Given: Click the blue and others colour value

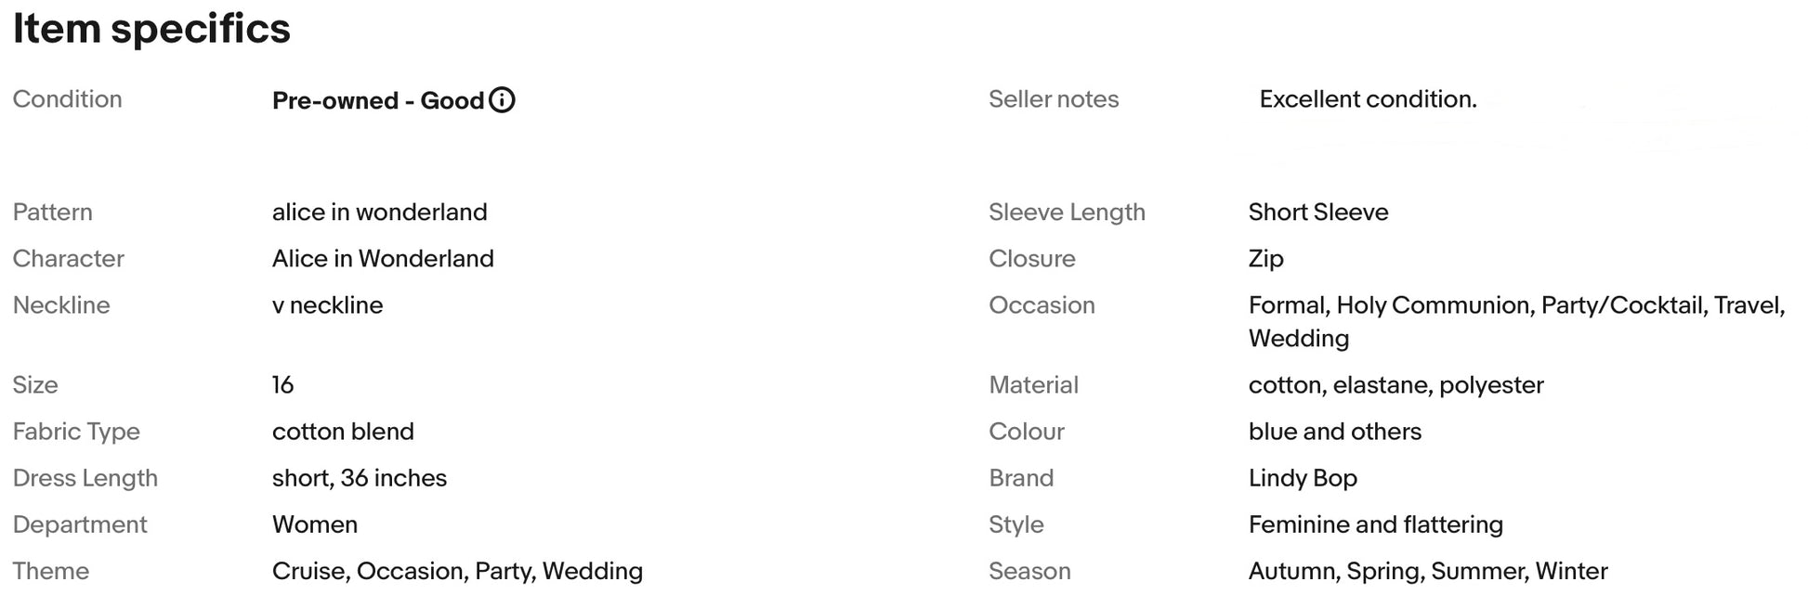Looking at the screenshot, I should 1334,432.
